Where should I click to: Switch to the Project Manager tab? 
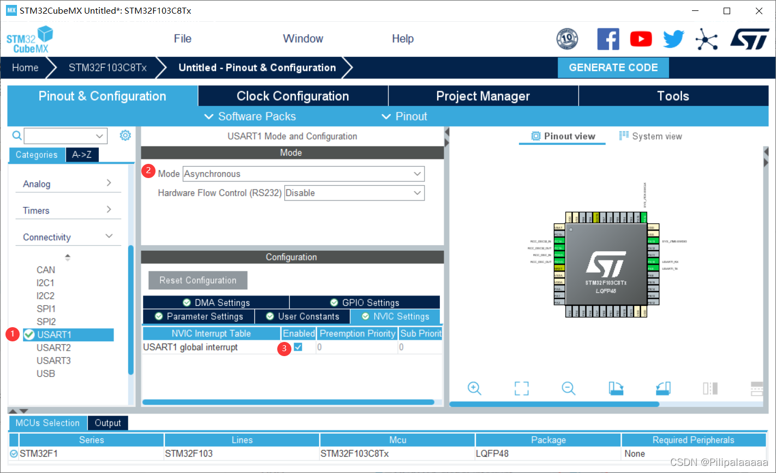point(483,96)
